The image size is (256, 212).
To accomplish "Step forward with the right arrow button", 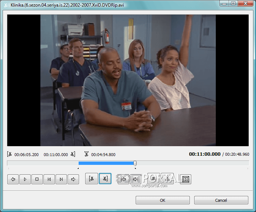I will click(x=73, y=179).
